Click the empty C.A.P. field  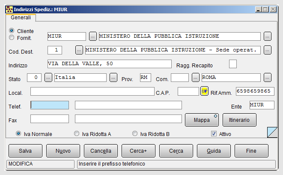[188, 91]
